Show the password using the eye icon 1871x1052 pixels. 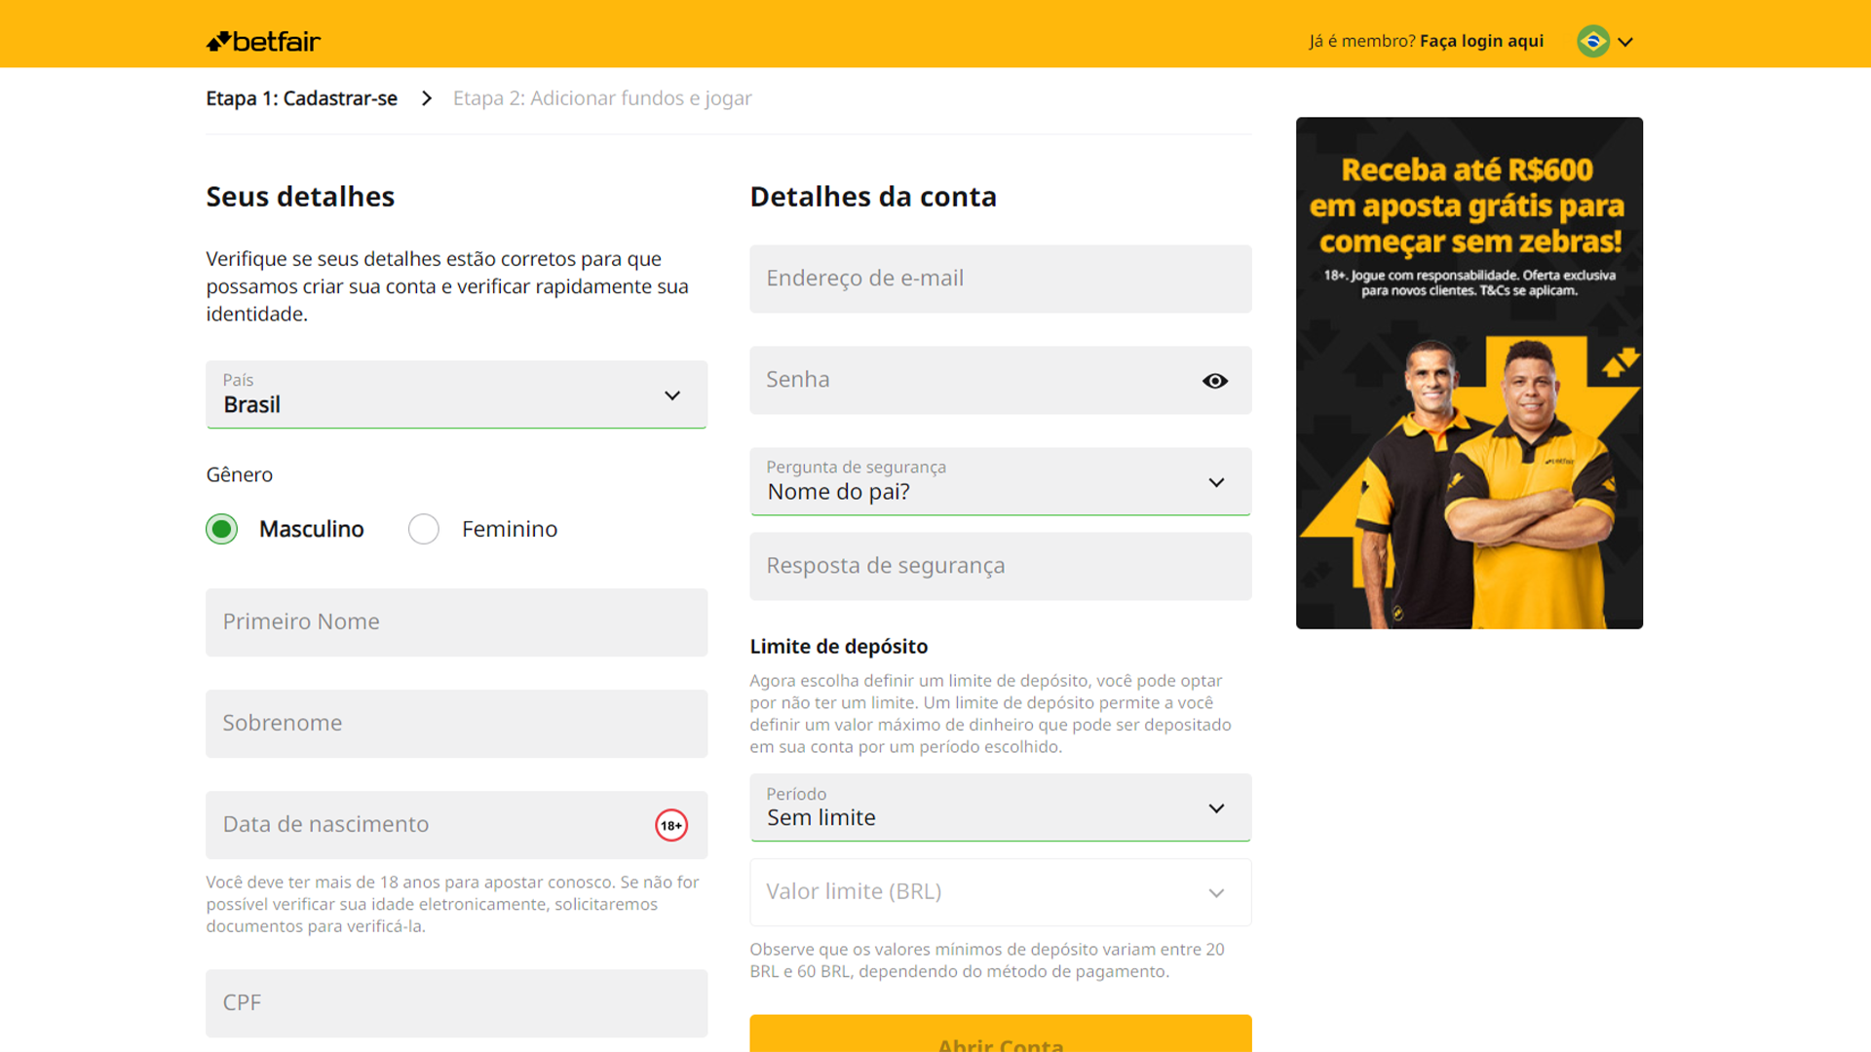tap(1214, 380)
